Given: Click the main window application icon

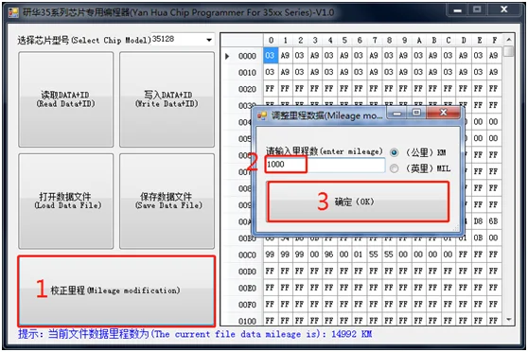Looking at the screenshot, I should coord(14,12).
